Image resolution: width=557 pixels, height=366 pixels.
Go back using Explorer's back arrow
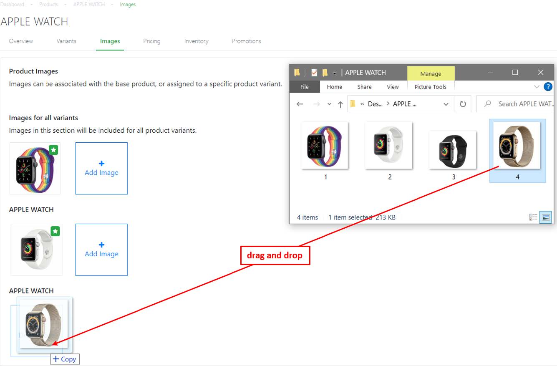[x=300, y=104]
